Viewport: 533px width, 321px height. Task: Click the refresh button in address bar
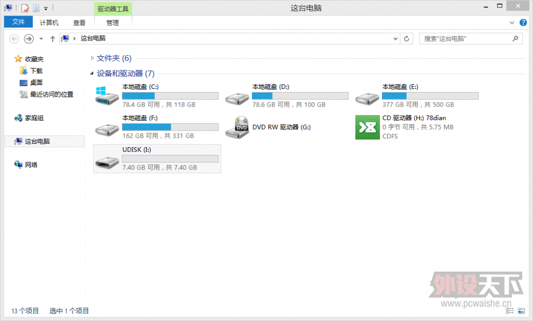pos(406,38)
